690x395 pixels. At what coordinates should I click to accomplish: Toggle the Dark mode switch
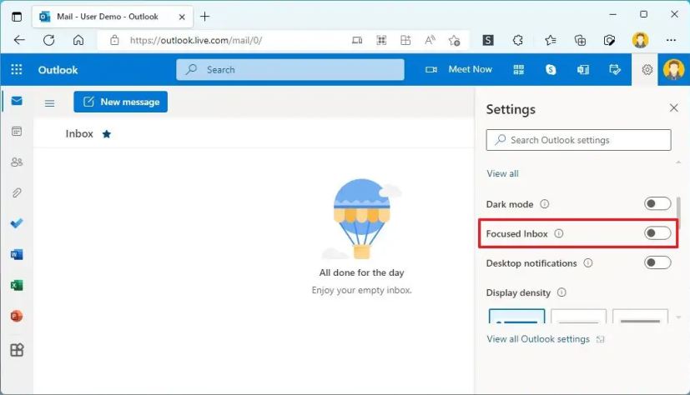click(x=657, y=203)
